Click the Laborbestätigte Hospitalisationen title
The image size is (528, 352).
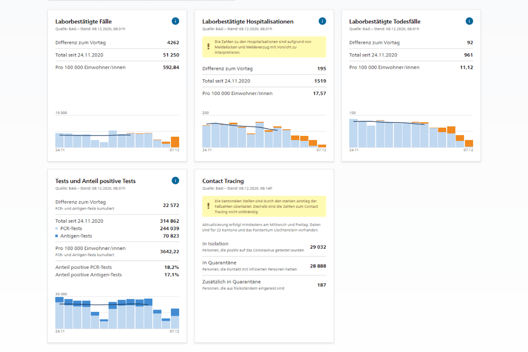tap(248, 21)
